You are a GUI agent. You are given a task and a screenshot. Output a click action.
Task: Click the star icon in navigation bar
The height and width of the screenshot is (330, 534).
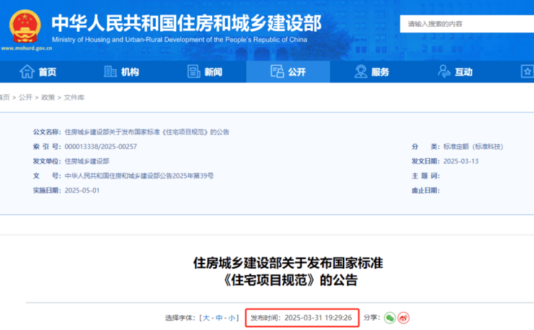(x=528, y=71)
